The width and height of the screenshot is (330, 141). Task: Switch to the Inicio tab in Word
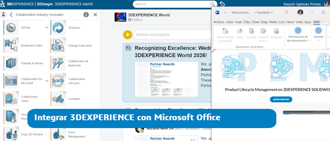[x=230, y=22]
